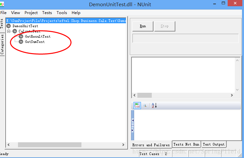Collapse the CalcuteTest tree node
244x158 pixels.
9,31
